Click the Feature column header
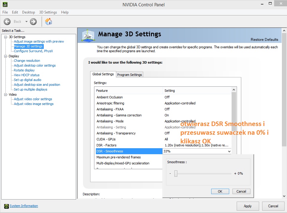This screenshot has width=287, height=213. coord(129,91)
